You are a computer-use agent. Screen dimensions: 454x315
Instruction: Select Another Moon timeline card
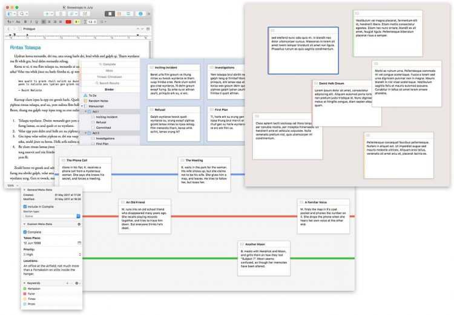pos(264,258)
